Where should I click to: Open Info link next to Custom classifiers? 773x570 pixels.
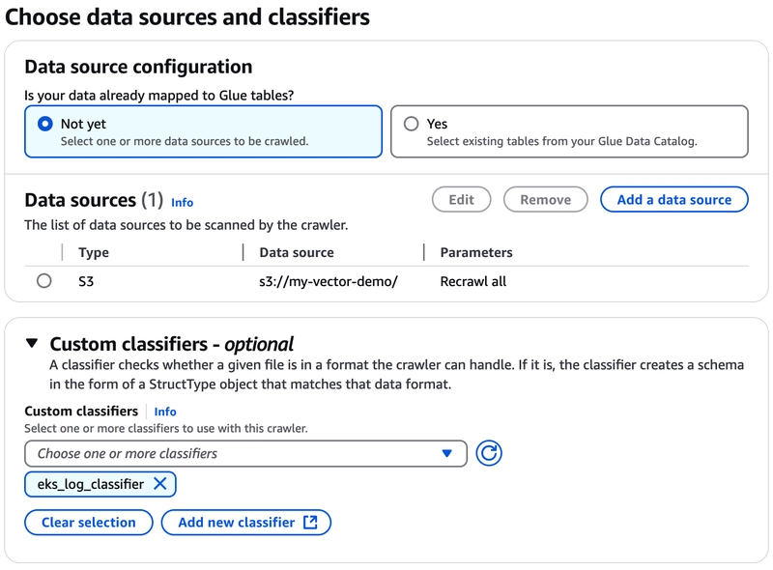click(165, 412)
